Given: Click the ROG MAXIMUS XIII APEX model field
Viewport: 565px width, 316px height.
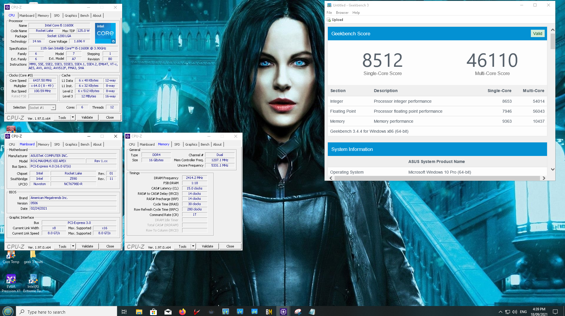Looking at the screenshot, I should tap(58, 161).
